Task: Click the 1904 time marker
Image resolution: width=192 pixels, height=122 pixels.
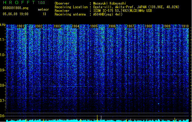Action: tap(76, 26)
